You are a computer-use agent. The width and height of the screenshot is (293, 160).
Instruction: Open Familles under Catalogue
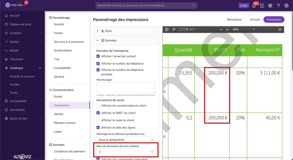(15, 85)
